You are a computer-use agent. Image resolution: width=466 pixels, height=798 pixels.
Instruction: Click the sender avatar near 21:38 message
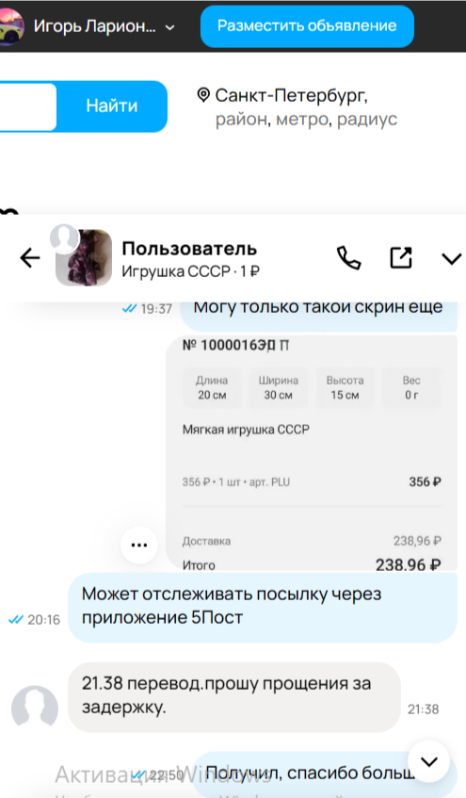[x=35, y=708]
